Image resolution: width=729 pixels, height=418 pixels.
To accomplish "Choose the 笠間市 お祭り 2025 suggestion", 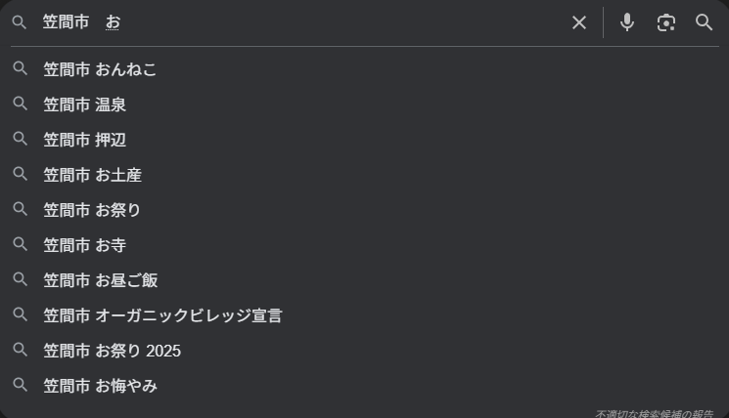I will (x=113, y=351).
